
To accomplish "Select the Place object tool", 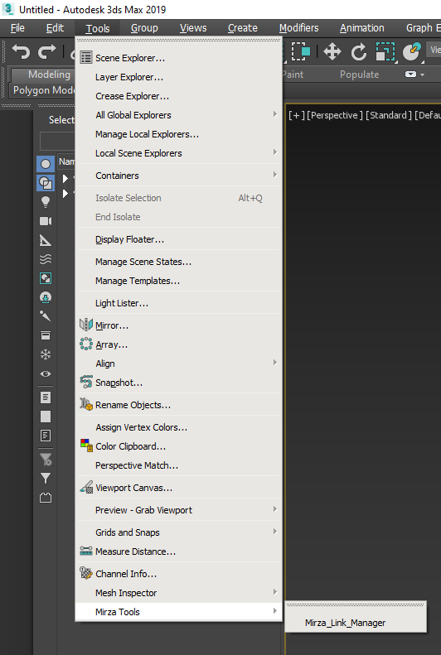I will [412, 52].
